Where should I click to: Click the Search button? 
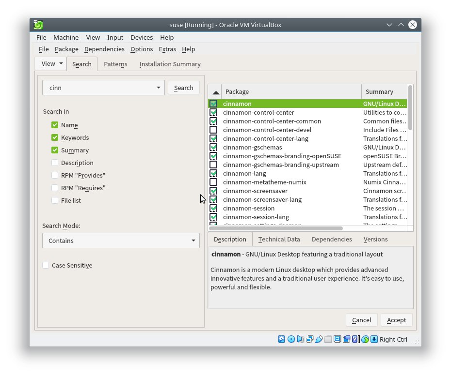click(x=183, y=88)
